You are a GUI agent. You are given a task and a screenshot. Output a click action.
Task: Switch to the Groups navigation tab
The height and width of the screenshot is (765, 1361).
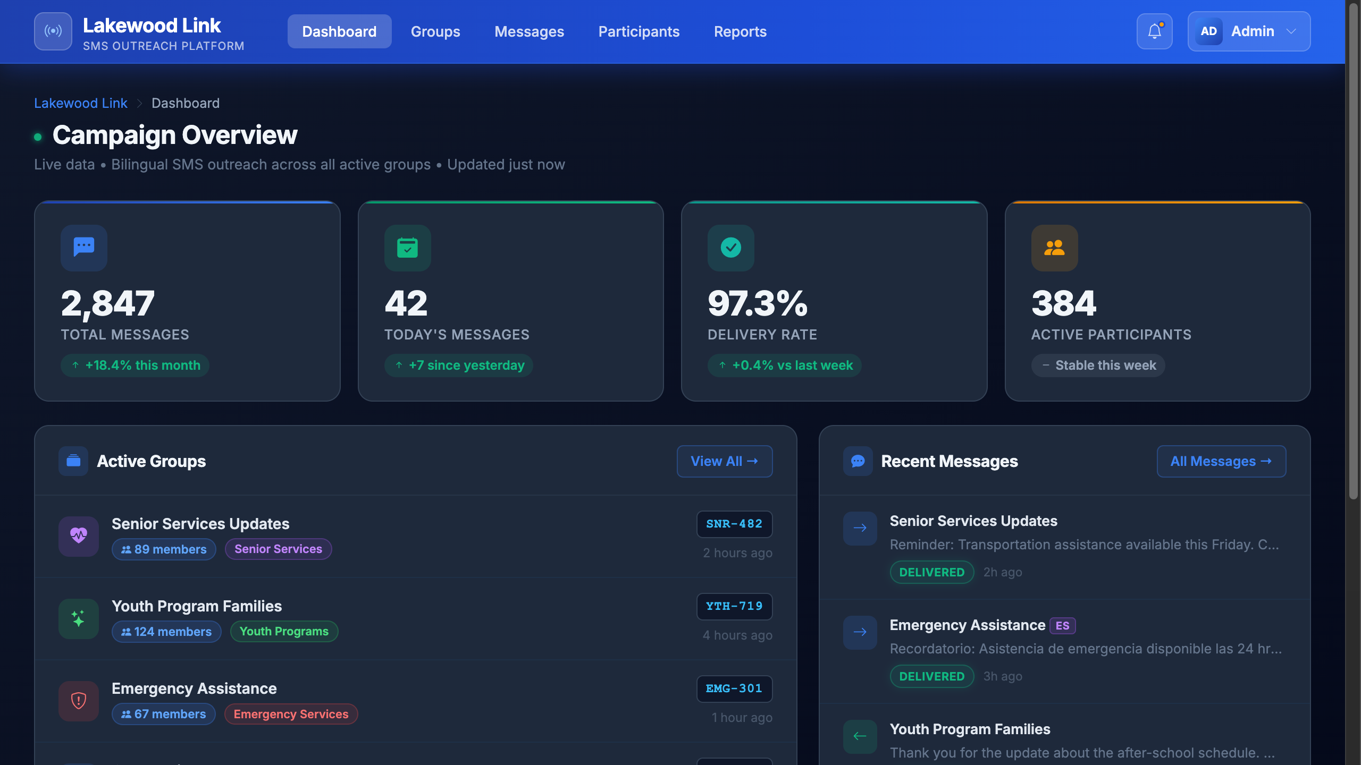435,31
